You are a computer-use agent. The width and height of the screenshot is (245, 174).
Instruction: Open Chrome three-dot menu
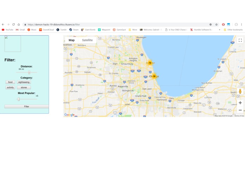tap(241, 25)
